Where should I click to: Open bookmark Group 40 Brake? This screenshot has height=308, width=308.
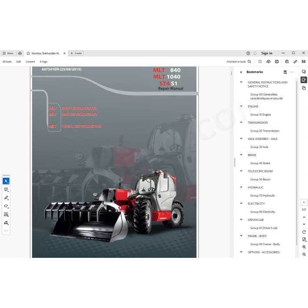pyautogui.click(x=260, y=163)
